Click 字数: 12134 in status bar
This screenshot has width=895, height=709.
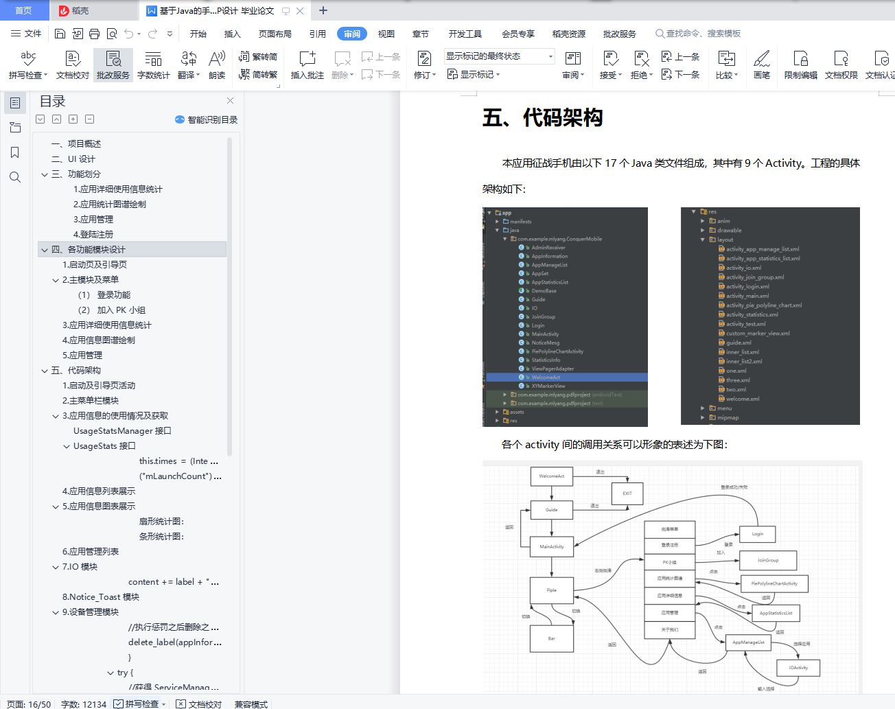click(84, 704)
